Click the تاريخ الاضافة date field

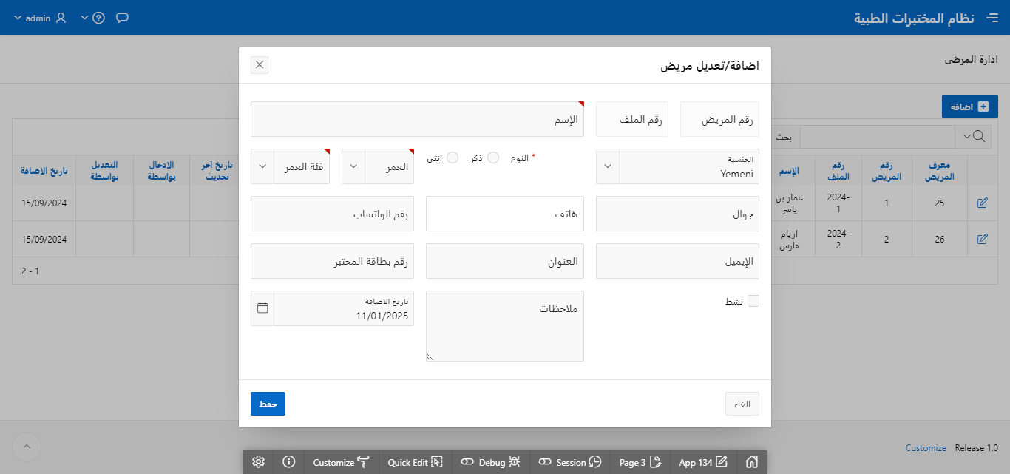coord(344,308)
